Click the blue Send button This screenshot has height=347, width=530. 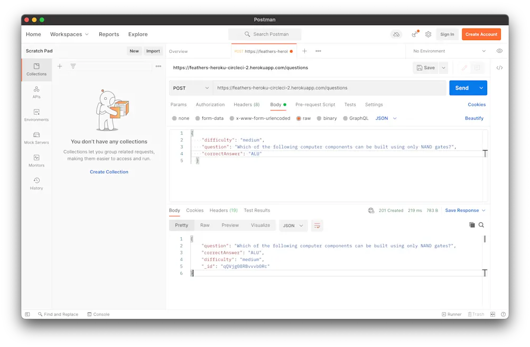click(462, 88)
